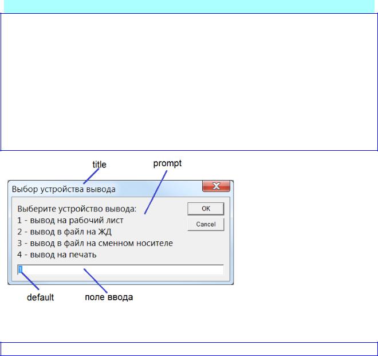Confirm the dialog with the OK button
This screenshot has width=378, height=356.
(206, 209)
